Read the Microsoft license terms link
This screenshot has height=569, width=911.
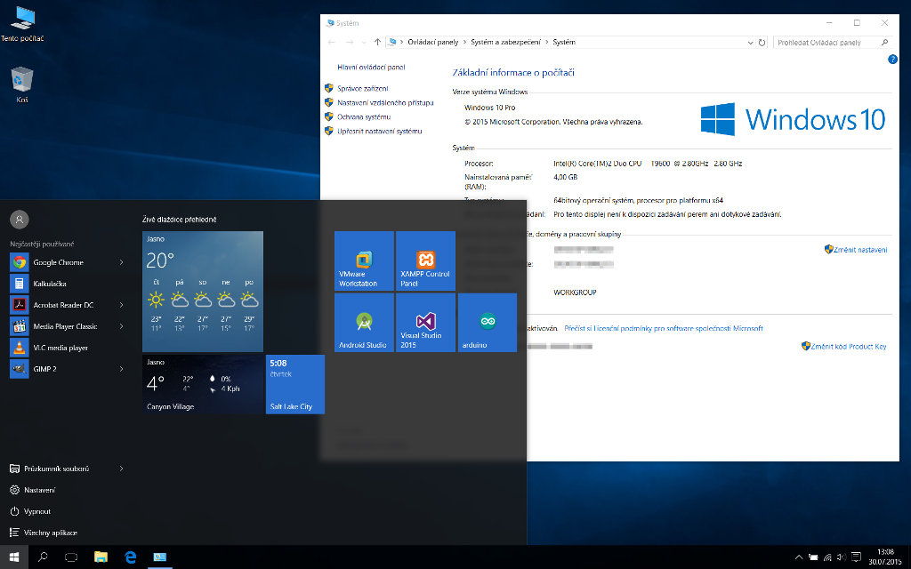[664, 329]
